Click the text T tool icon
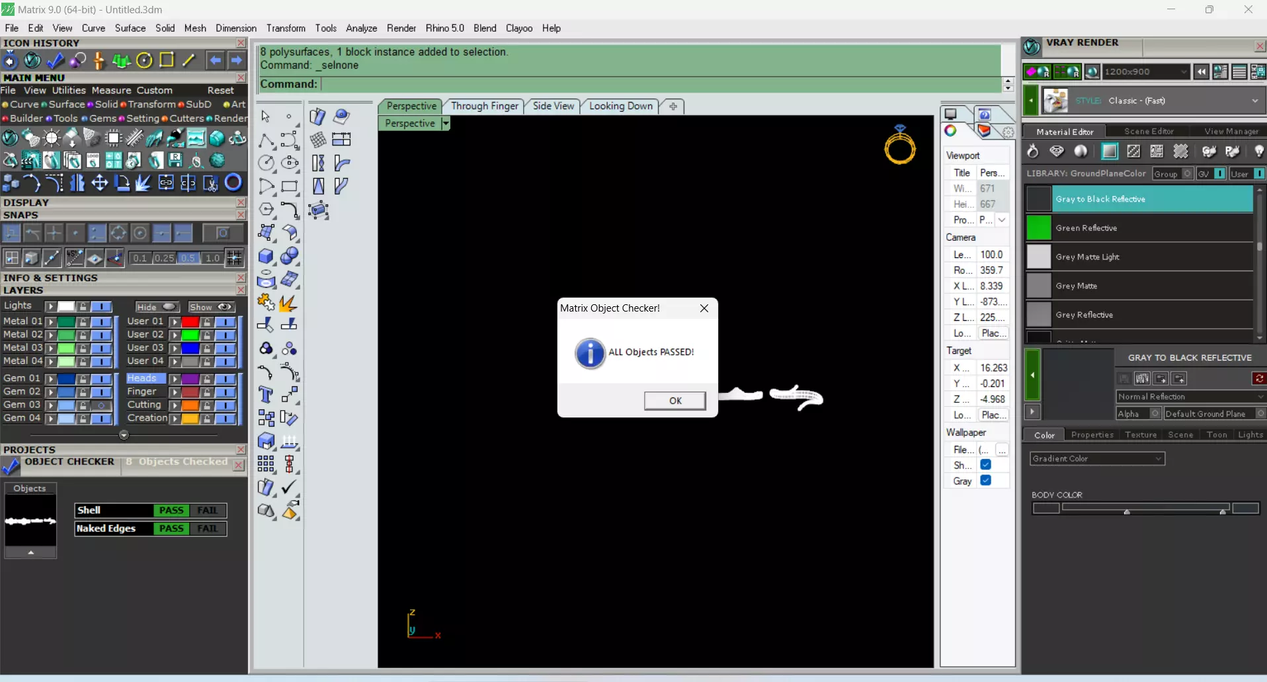This screenshot has height=682, width=1267. point(266,395)
